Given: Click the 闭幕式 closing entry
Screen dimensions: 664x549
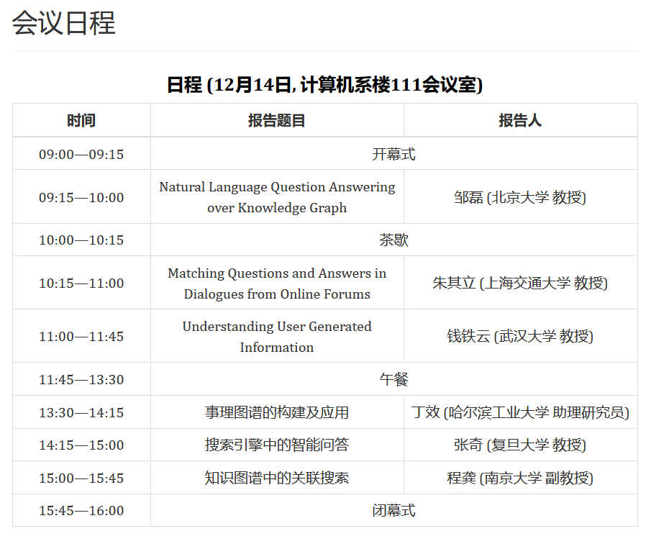Looking at the screenshot, I should pyautogui.click(x=394, y=510).
